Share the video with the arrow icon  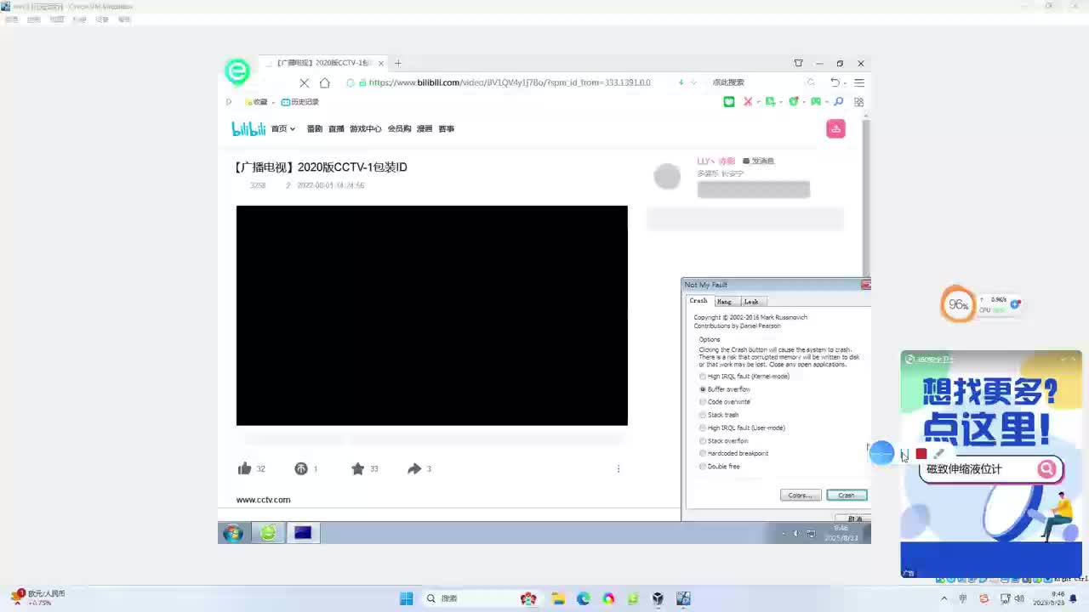(x=414, y=468)
